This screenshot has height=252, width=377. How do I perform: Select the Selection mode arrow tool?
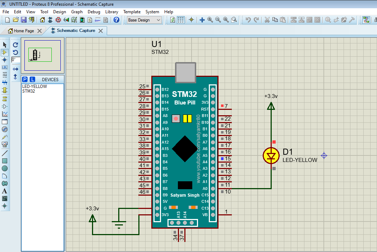[5, 45]
